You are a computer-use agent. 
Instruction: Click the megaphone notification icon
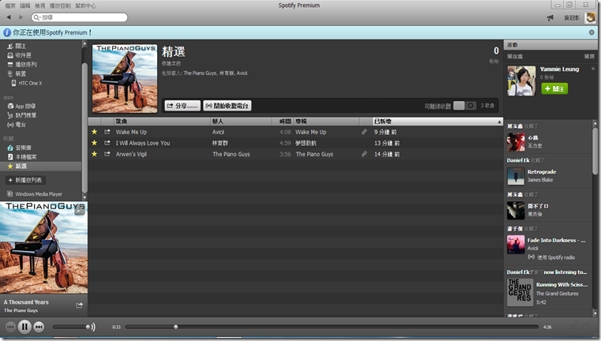click(550, 17)
